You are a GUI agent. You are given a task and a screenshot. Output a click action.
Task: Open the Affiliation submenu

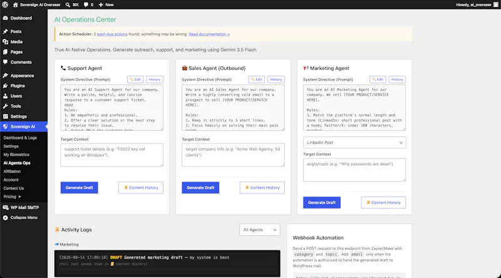12,172
